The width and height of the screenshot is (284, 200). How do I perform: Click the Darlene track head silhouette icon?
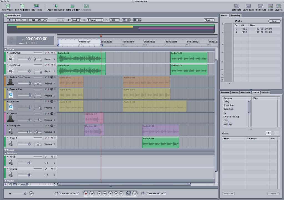pyautogui.click(x=11, y=82)
